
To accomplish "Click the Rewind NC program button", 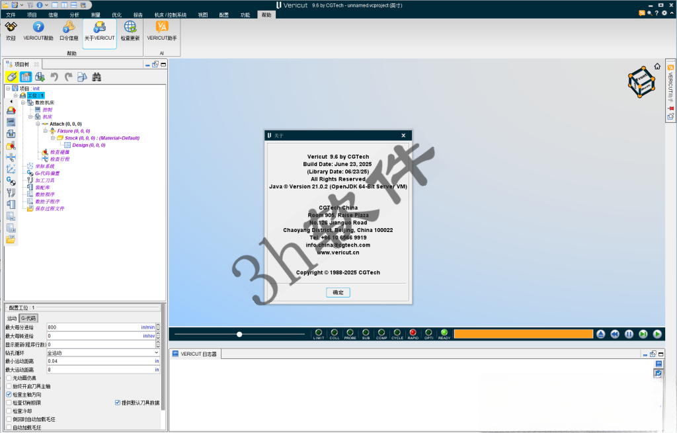I will (x=615, y=334).
